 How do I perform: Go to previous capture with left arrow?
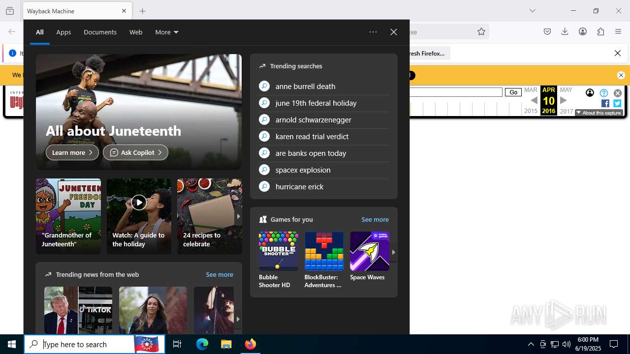point(534,100)
